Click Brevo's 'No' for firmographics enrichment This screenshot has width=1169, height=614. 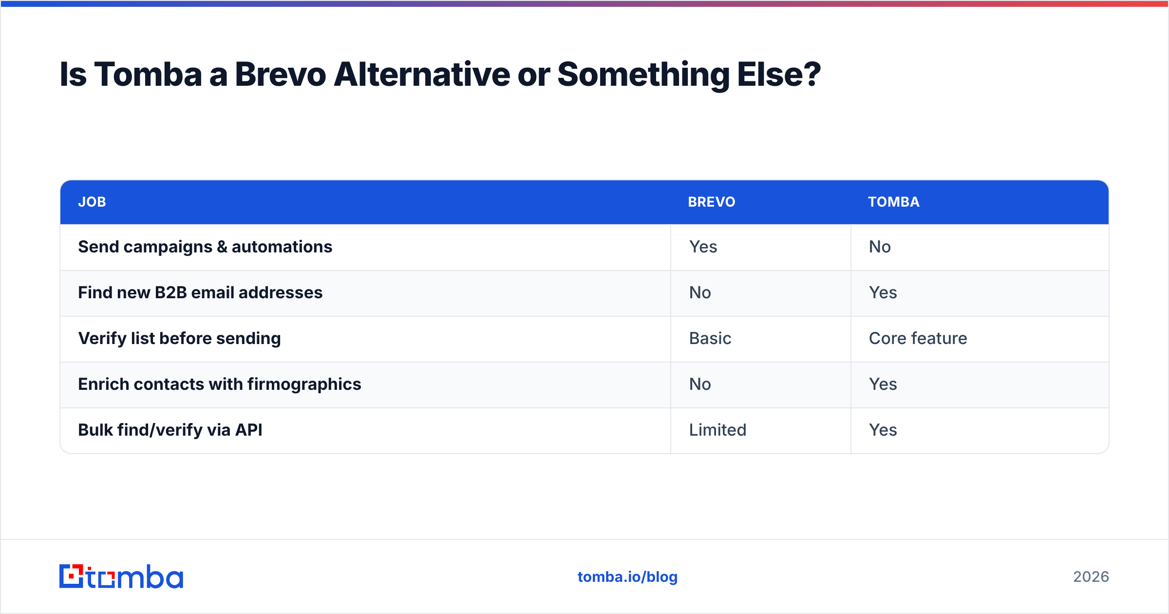click(x=700, y=384)
